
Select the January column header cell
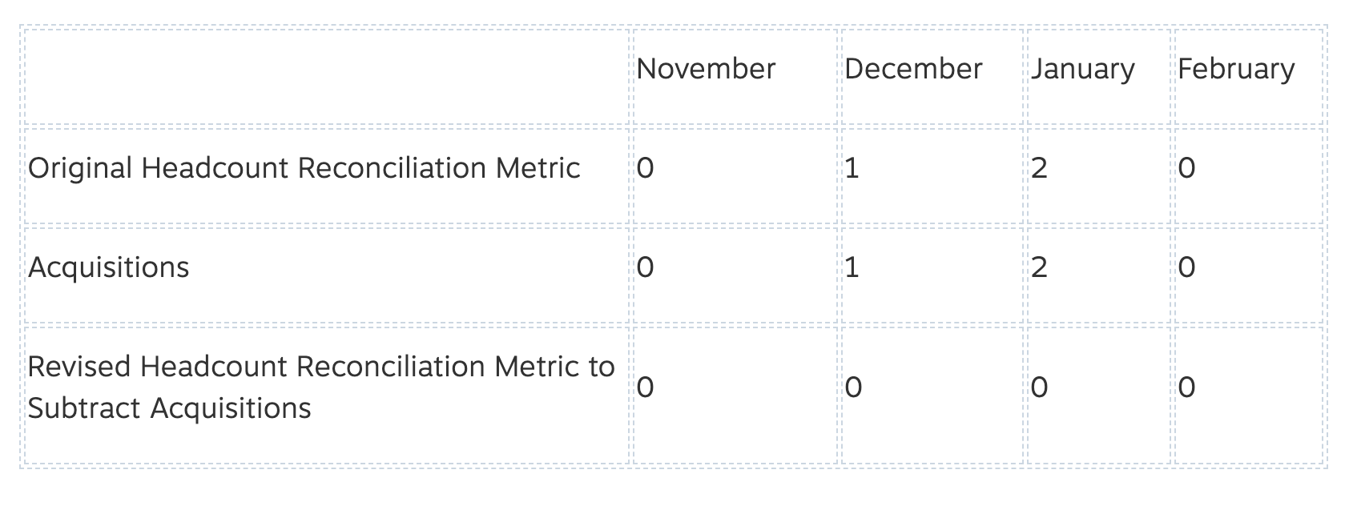(1099, 78)
